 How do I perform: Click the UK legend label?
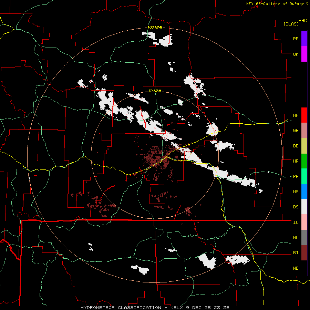tap(296, 54)
